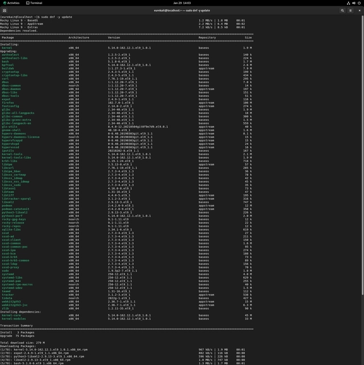Click the Terminal icon in top bar

tap(27, 3)
